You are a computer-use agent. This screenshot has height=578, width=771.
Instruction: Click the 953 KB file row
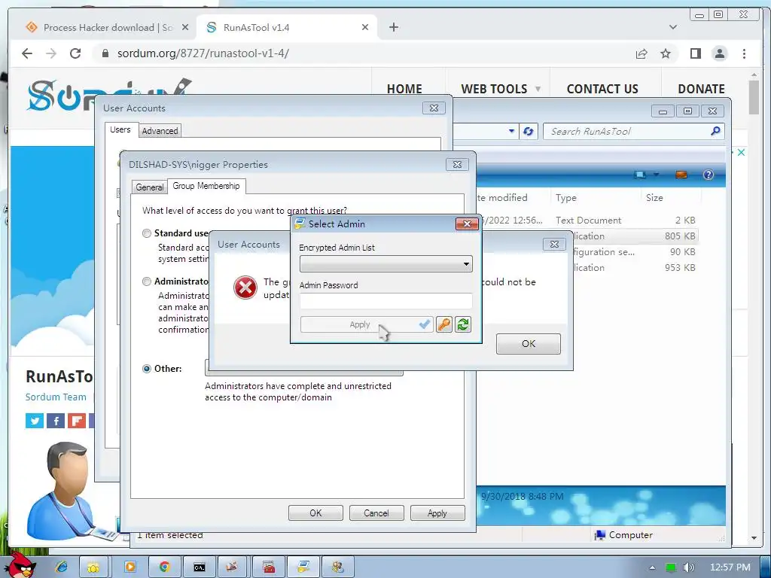(634, 267)
